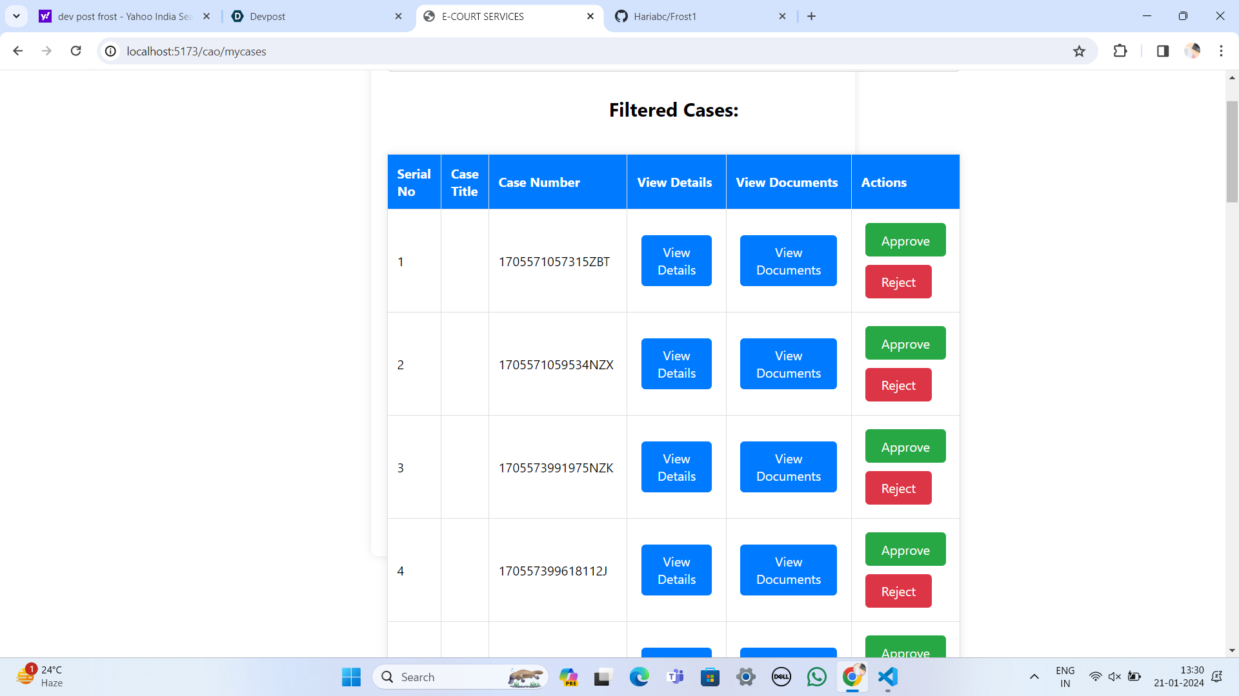Click the page's vertical scrollbar thumb
1239x696 pixels.
click(1231, 151)
